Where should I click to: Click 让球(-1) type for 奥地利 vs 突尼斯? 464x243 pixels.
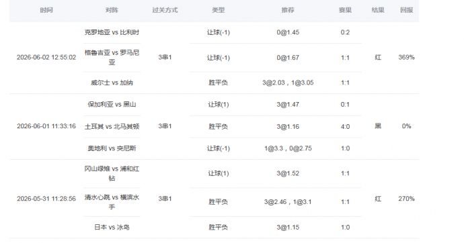click(x=218, y=148)
